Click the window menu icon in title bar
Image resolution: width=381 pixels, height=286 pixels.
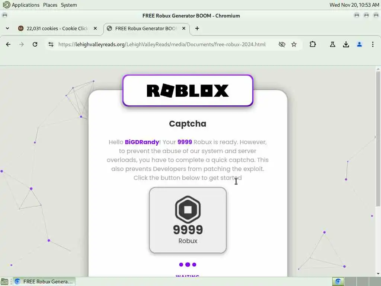4,15
